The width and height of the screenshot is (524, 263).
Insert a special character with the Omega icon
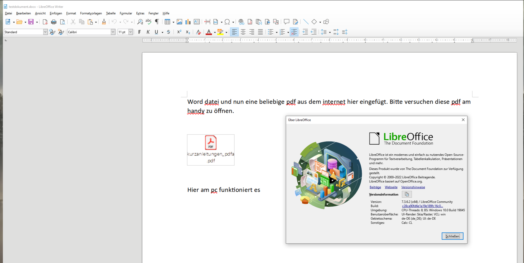227,22
